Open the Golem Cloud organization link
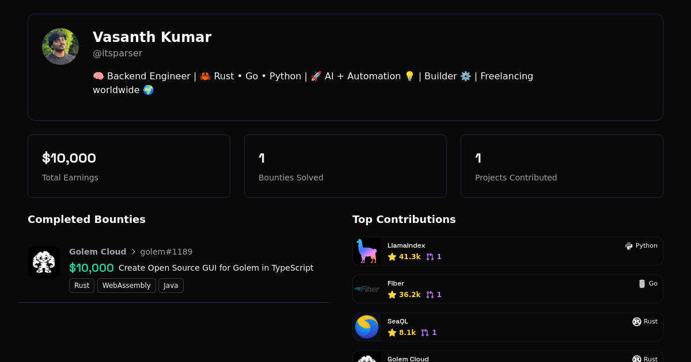 (x=97, y=252)
